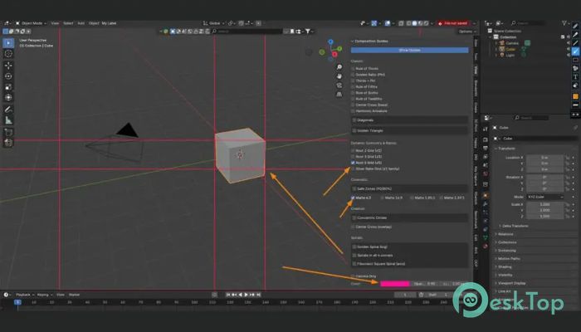Click the viewport zoom magnifier icon

point(339,67)
